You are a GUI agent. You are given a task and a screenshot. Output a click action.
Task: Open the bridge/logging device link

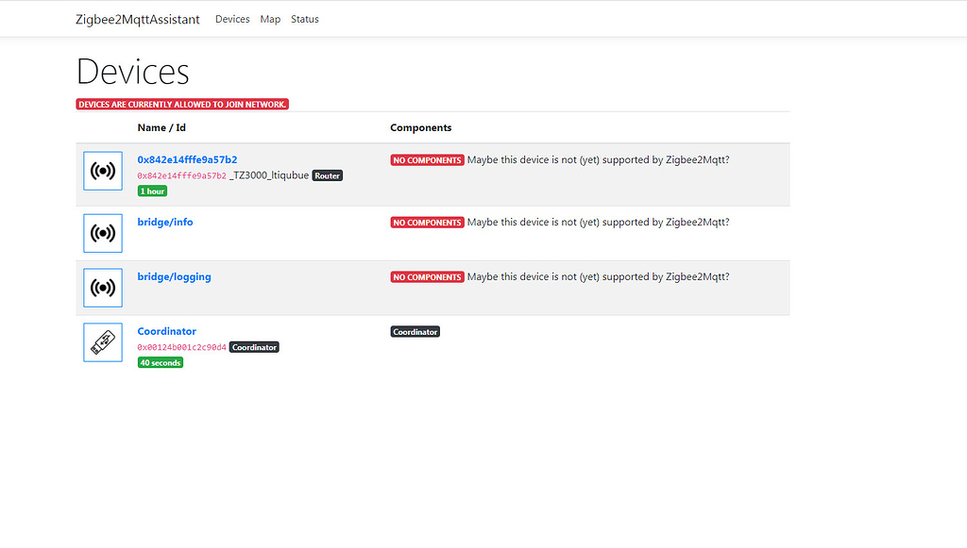click(174, 276)
